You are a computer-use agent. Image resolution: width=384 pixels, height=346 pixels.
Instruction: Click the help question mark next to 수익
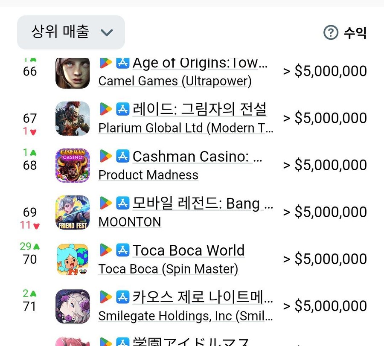(330, 32)
